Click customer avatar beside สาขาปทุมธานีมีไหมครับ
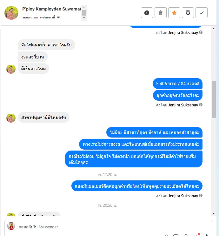The width and height of the screenshot is (219, 236). coord(11,118)
